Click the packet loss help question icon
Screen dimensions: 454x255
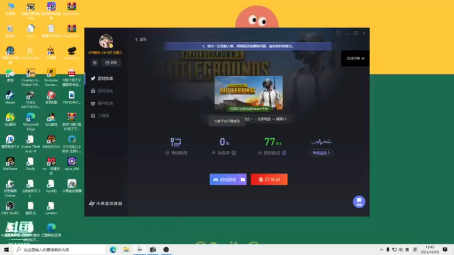pos(234,152)
